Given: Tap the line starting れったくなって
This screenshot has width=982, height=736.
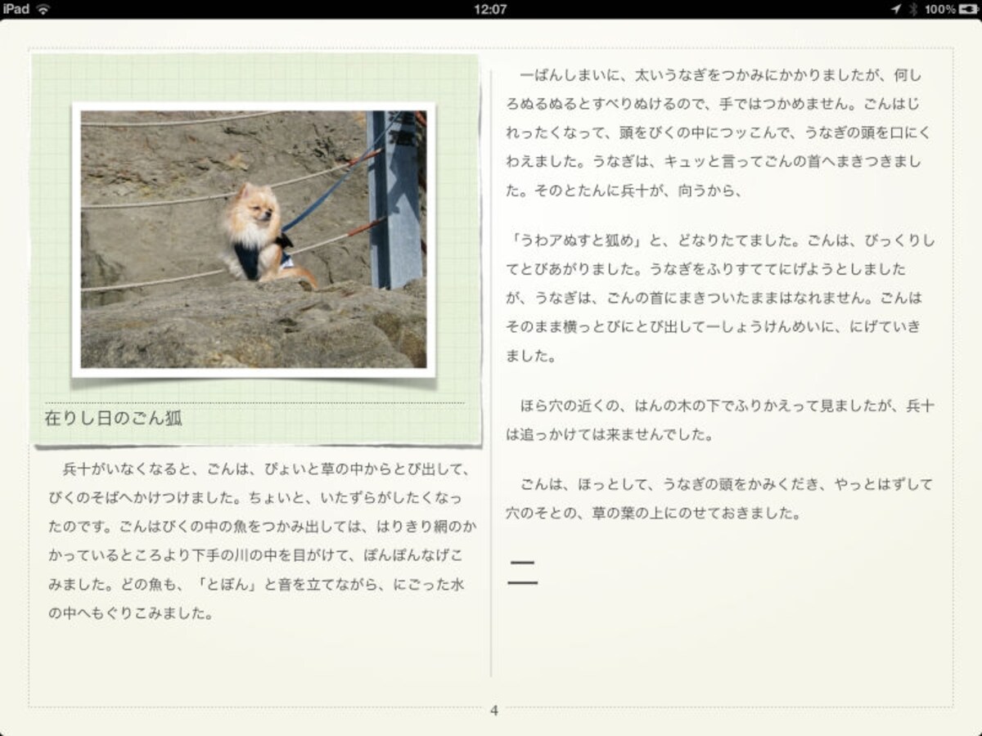Looking at the screenshot, I should (x=718, y=133).
